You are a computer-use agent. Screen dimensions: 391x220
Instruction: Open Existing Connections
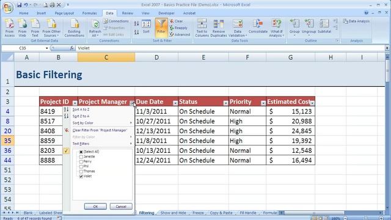(75, 28)
